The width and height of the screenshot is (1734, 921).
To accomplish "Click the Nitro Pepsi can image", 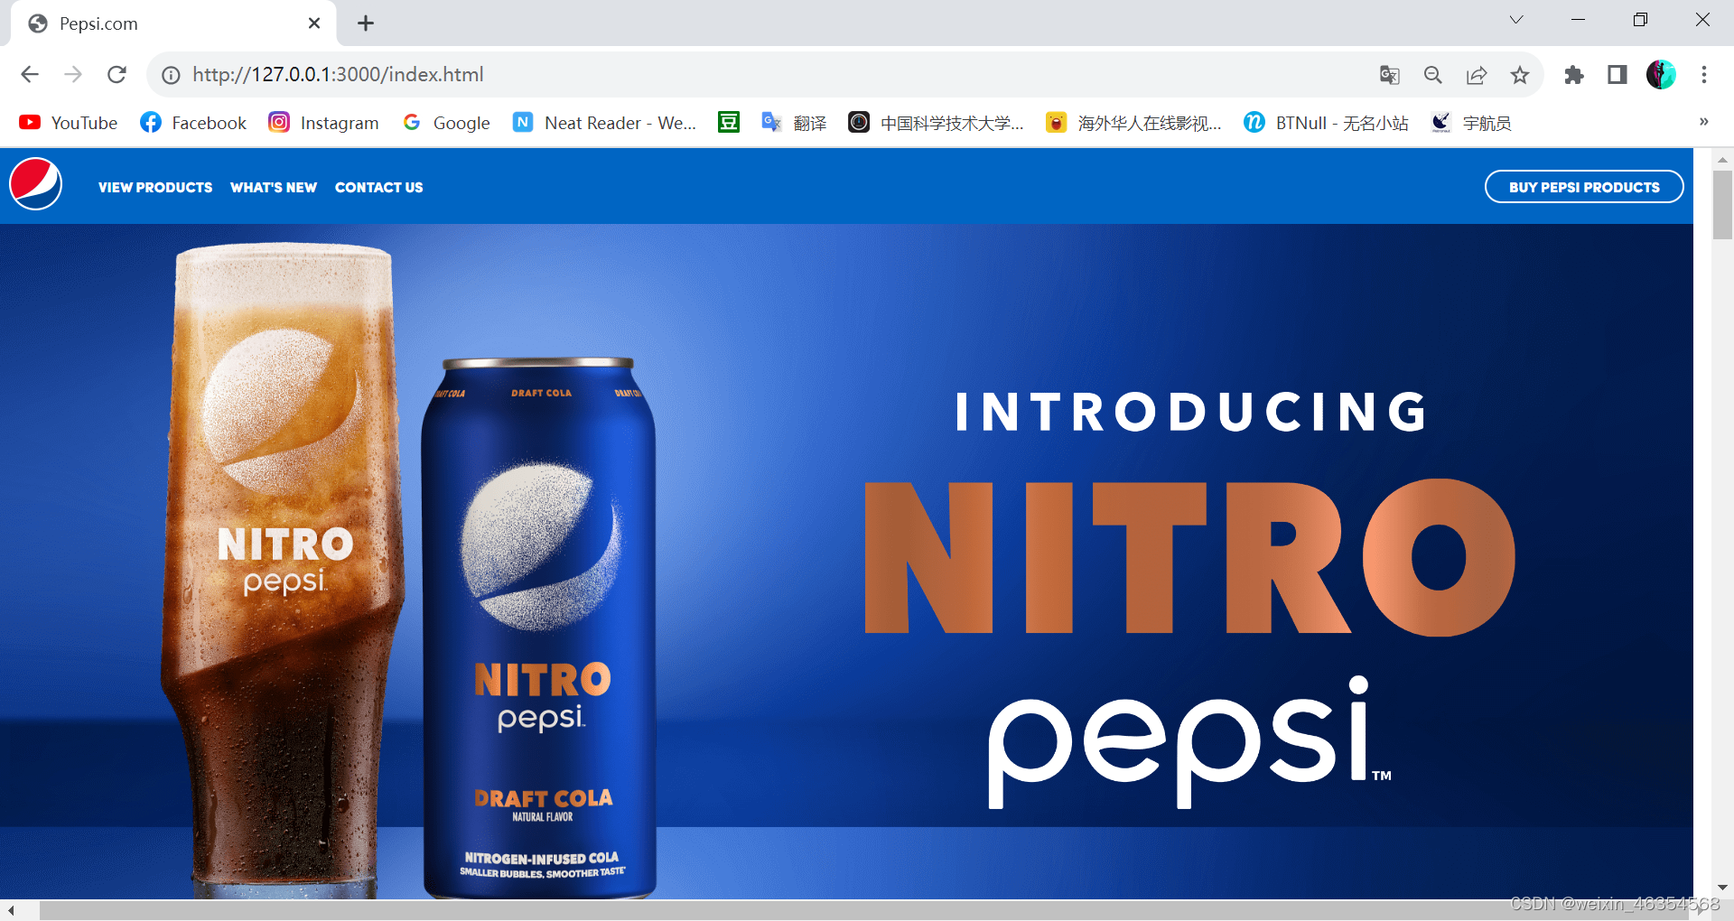I will point(539,628).
